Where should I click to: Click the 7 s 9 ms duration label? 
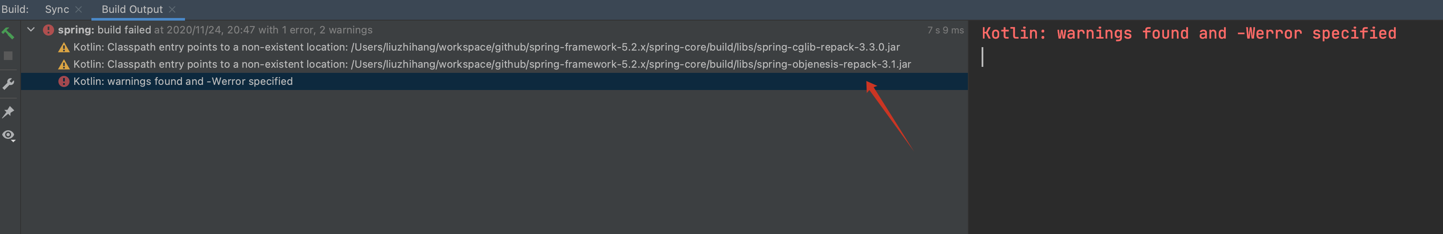945,30
